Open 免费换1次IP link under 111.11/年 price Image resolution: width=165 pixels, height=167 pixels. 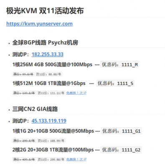[x=76, y=93]
